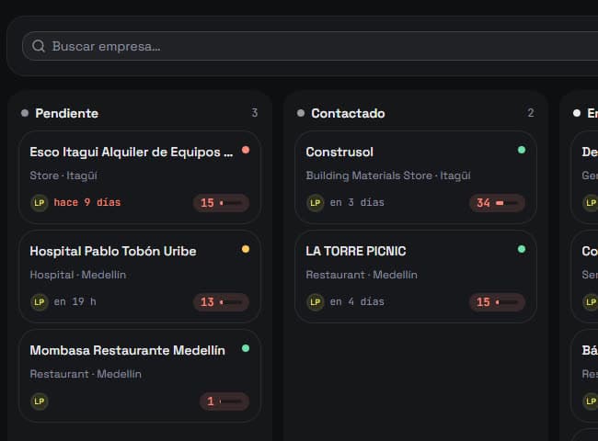Click the gray dot beside Contactado

tap(301, 113)
